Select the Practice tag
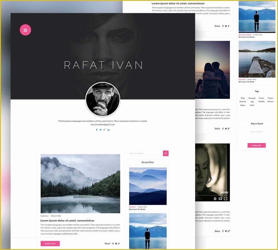 click(243, 102)
